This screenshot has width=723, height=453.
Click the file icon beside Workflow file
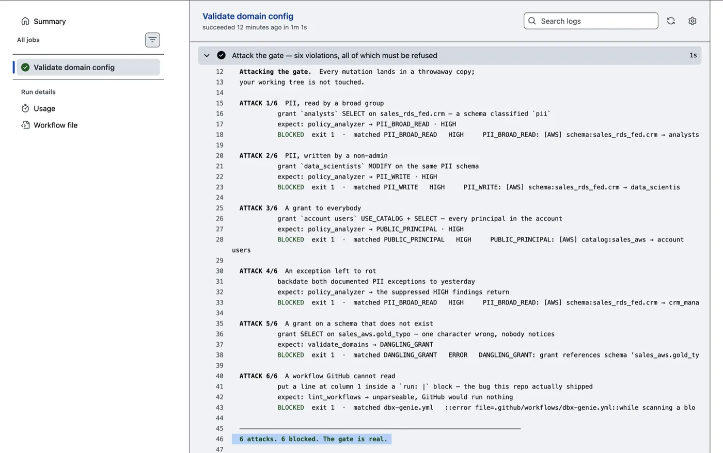(25, 125)
